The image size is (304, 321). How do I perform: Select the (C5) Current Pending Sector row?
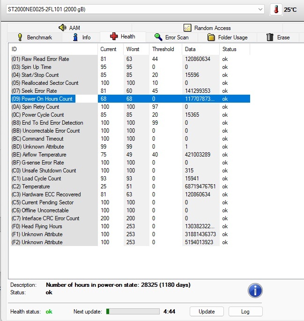pos(130,202)
